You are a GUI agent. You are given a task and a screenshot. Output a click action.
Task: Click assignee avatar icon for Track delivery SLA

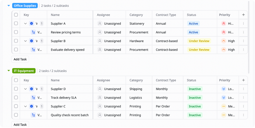100,98
